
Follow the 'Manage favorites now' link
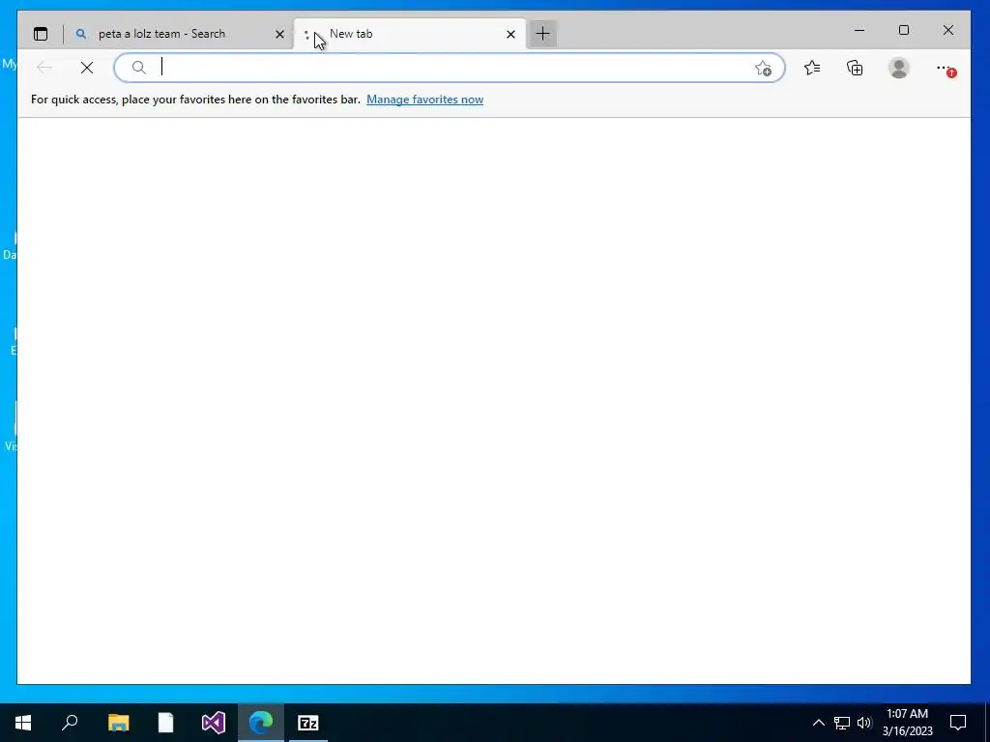pyautogui.click(x=425, y=100)
